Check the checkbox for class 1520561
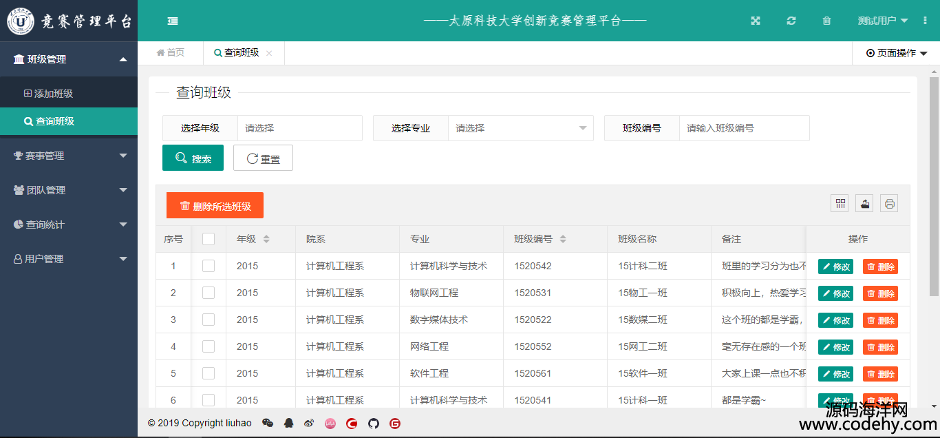This screenshot has width=940, height=438. (x=209, y=373)
